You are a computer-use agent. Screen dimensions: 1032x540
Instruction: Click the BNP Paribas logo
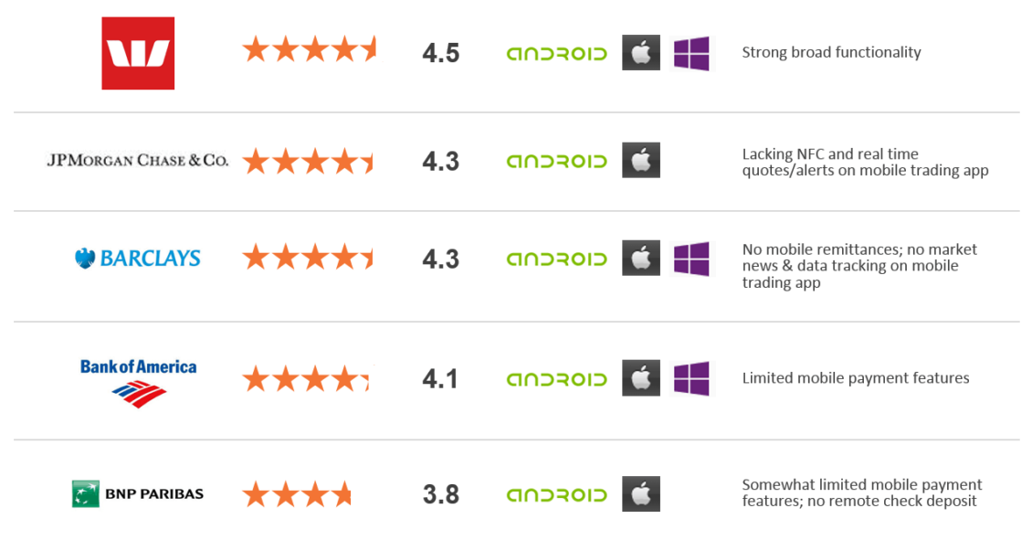coord(138,494)
